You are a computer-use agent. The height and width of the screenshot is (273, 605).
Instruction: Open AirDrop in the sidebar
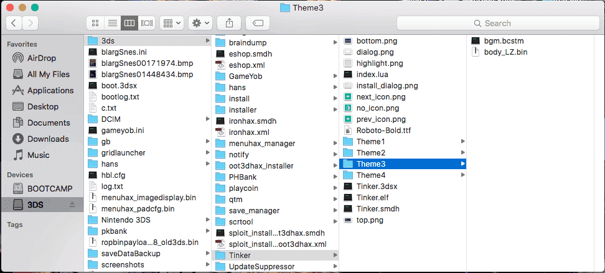pos(42,58)
